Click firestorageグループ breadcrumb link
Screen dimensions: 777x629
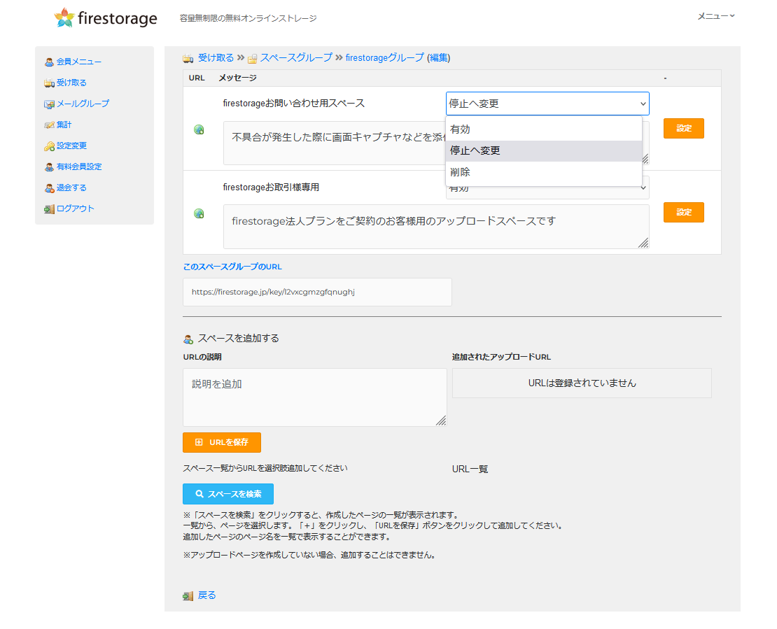point(384,58)
